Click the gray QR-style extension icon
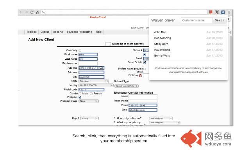The image size is (250, 156). tap(217, 12)
